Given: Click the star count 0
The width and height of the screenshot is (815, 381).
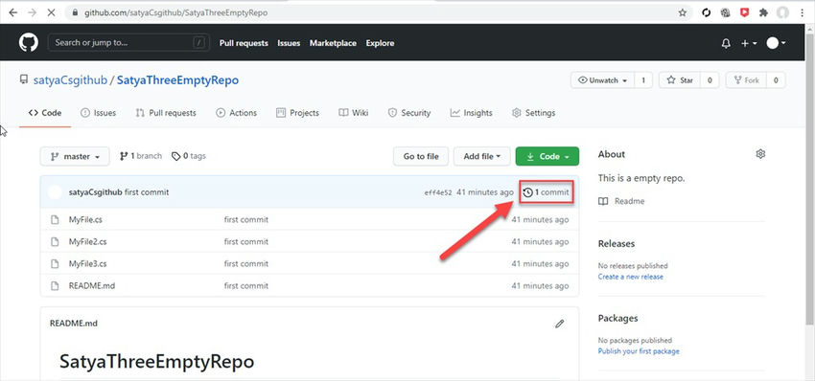Looking at the screenshot, I should tap(710, 80).
